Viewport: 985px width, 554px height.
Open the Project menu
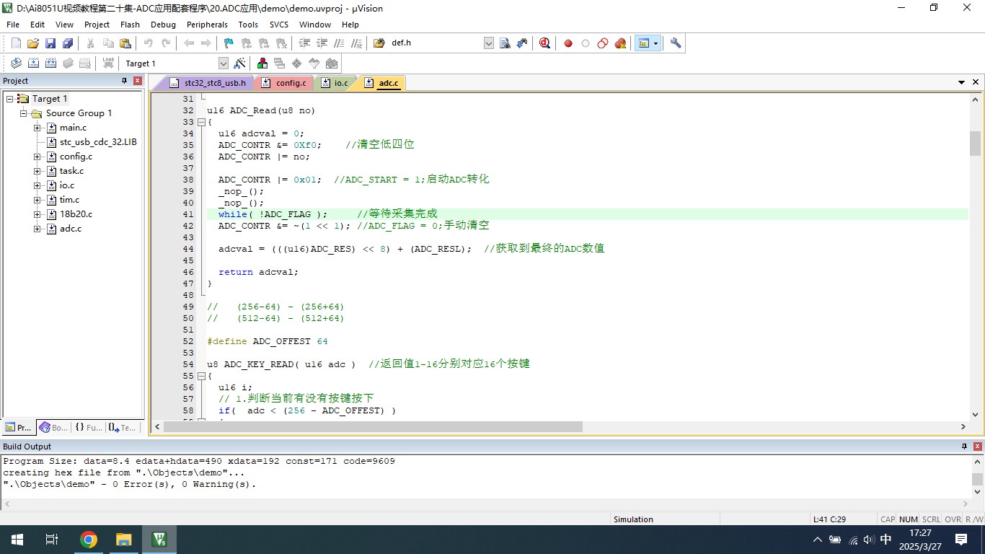[x=97, y=25]
